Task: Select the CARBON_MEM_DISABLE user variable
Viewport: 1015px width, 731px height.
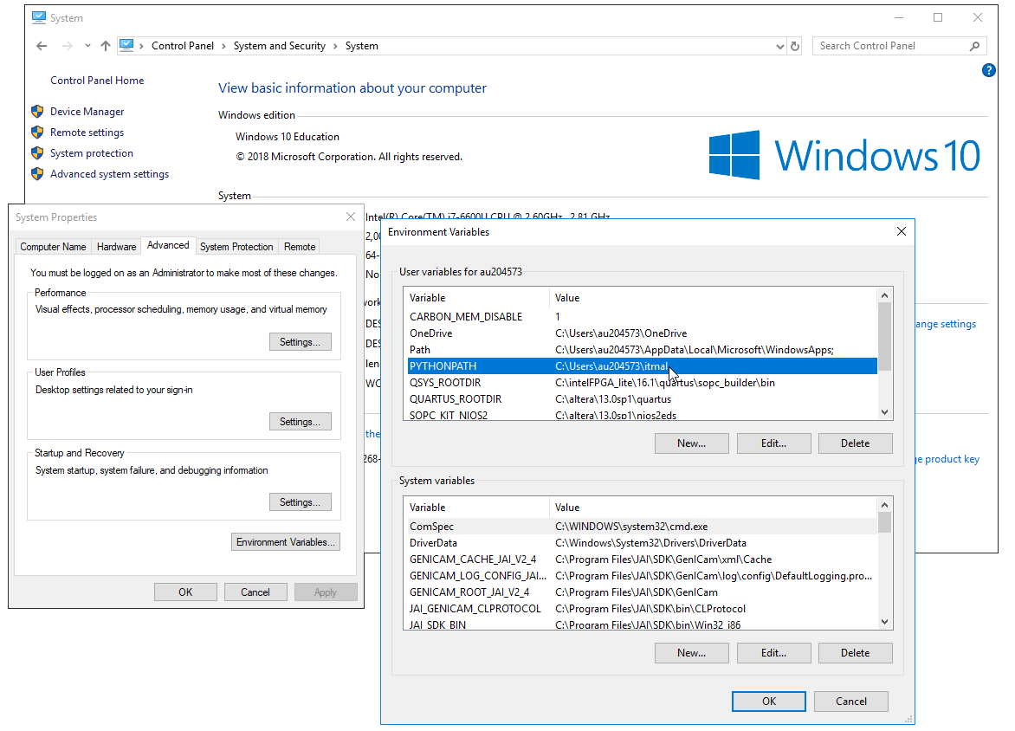Action: point(642,317)
